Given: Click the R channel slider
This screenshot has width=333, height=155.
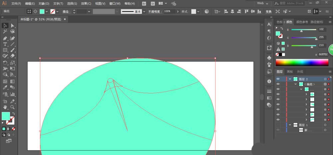Looking at the screenshot, I should click(304, 30).
